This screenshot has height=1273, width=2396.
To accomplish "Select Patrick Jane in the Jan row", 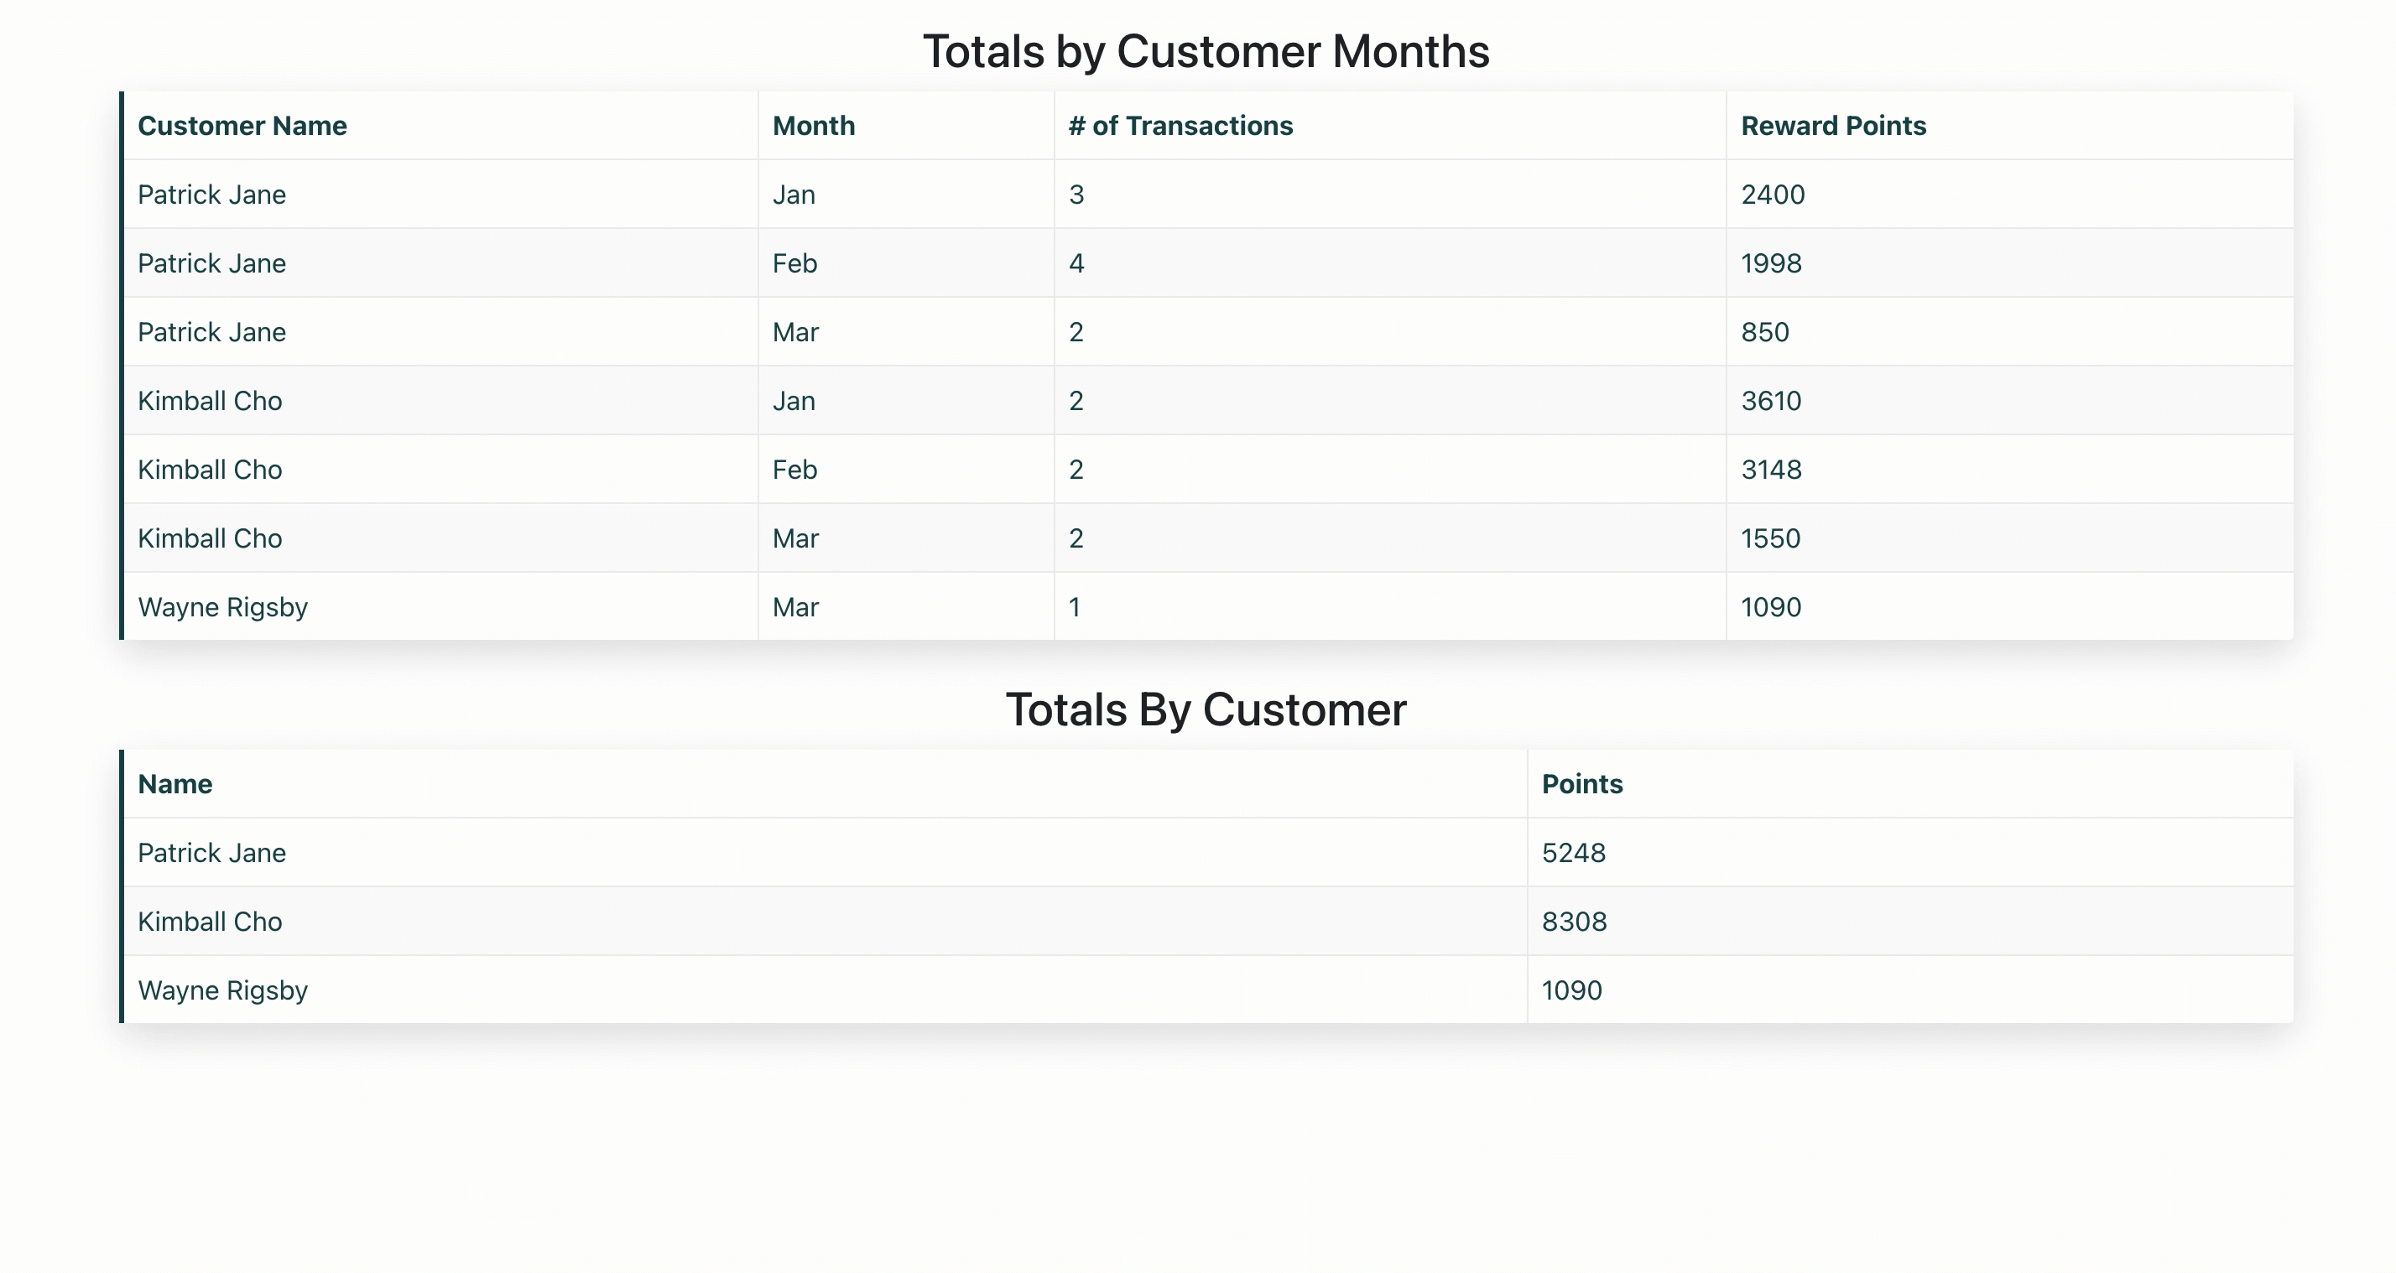I will click(212, 195).
